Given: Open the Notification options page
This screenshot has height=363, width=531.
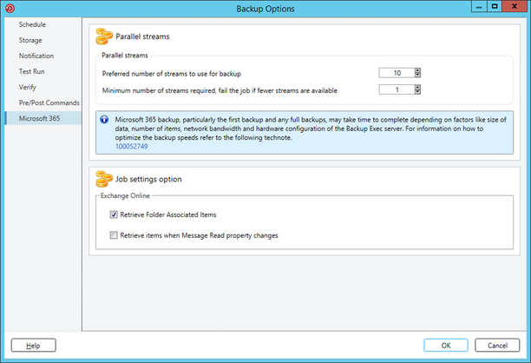Looking at the screenshot, I should [x=36, y=56].
